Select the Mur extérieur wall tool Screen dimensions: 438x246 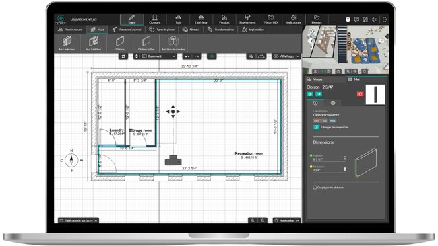coord(67,43)
